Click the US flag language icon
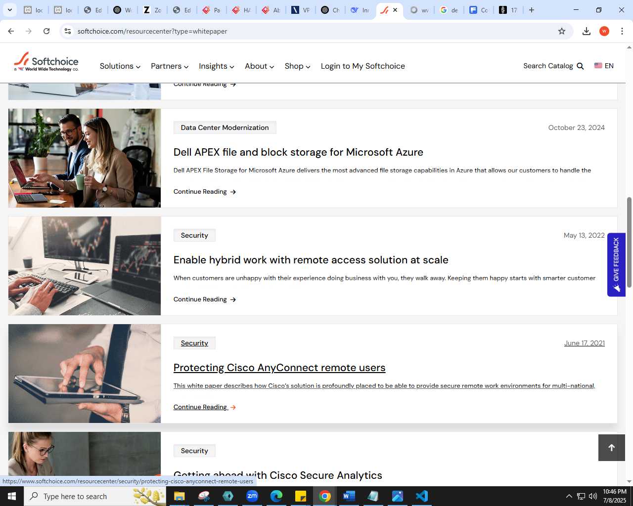 (x=598, y=66)
